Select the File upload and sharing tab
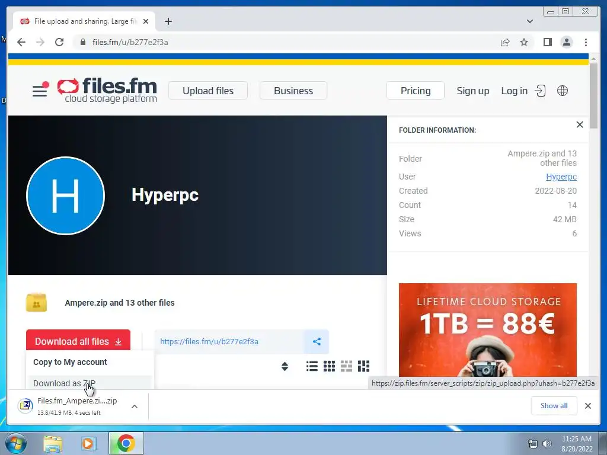The height and width of the screenshot is (455, 607). [84, 21]
